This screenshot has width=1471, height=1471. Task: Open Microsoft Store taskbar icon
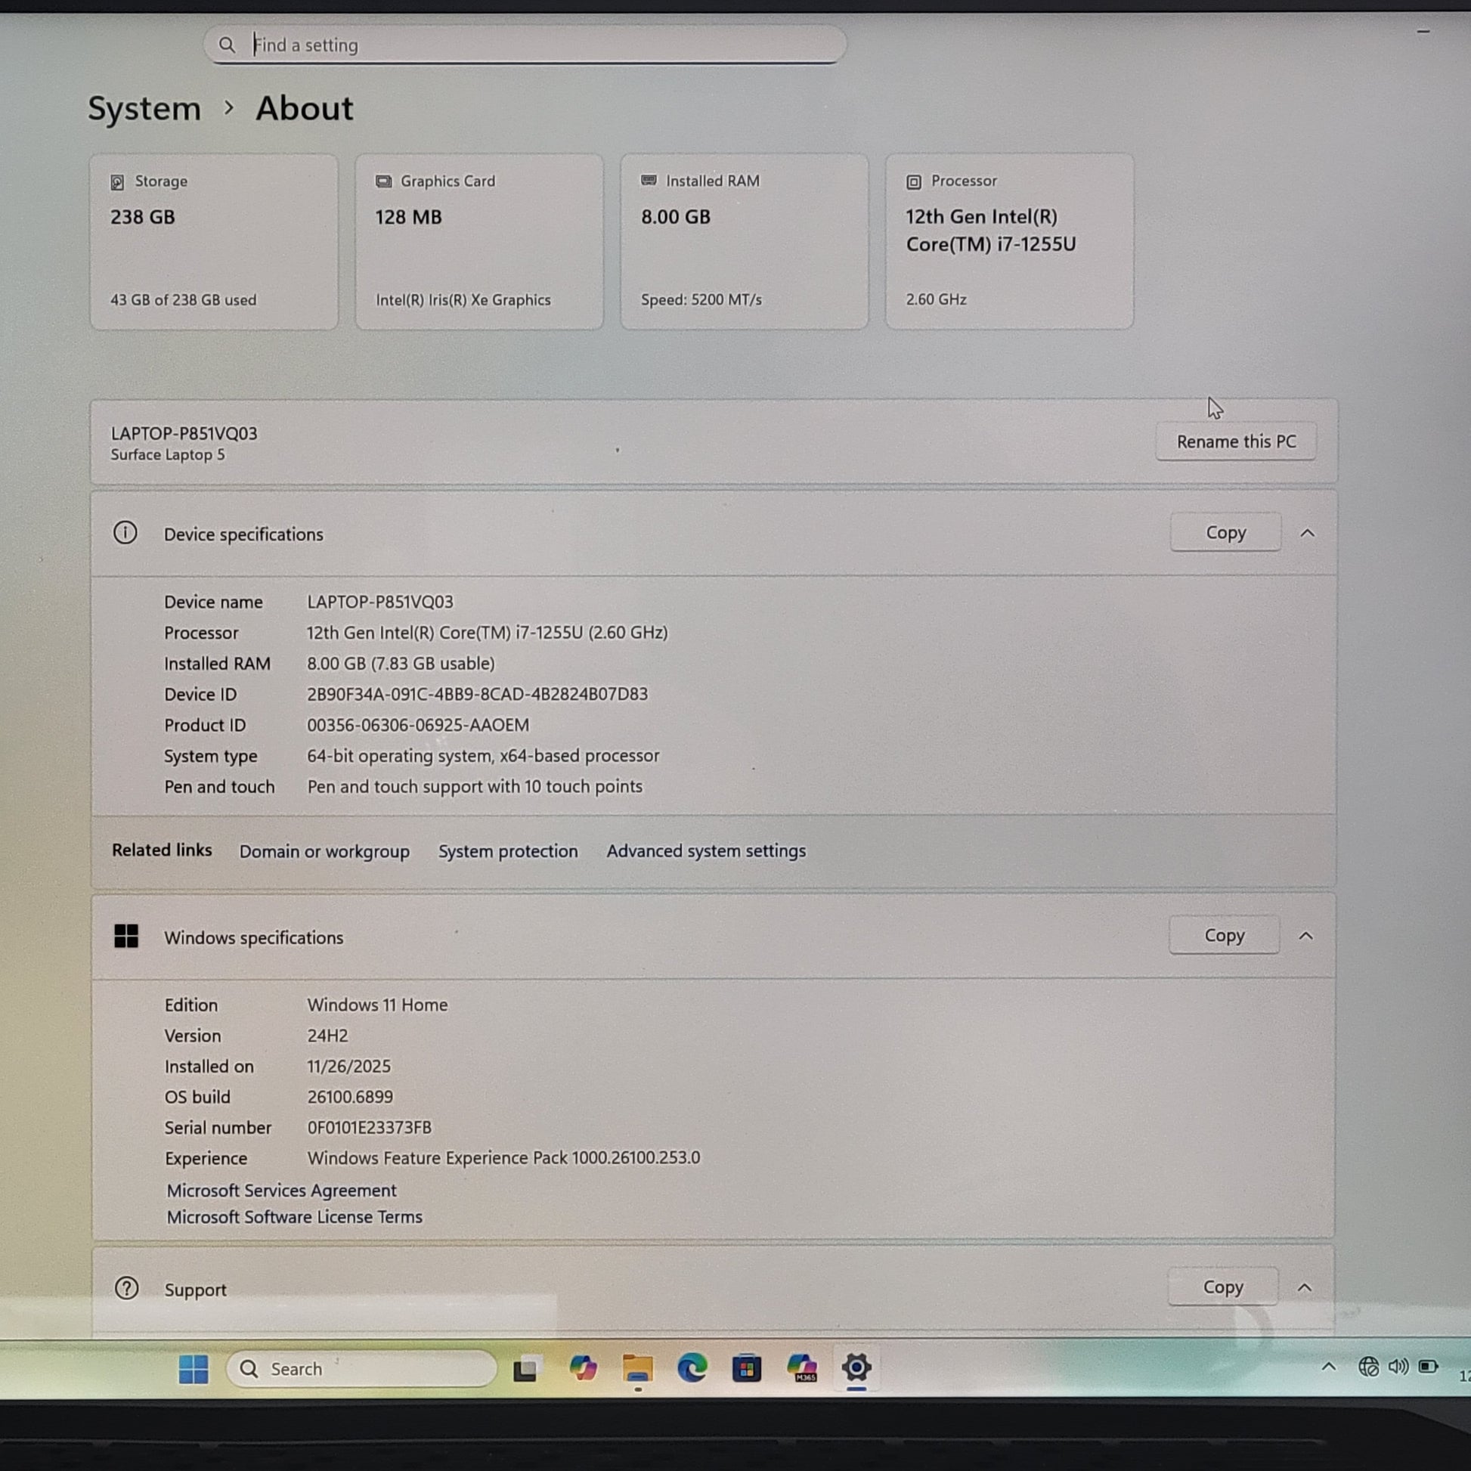(x=746, y=1369)
